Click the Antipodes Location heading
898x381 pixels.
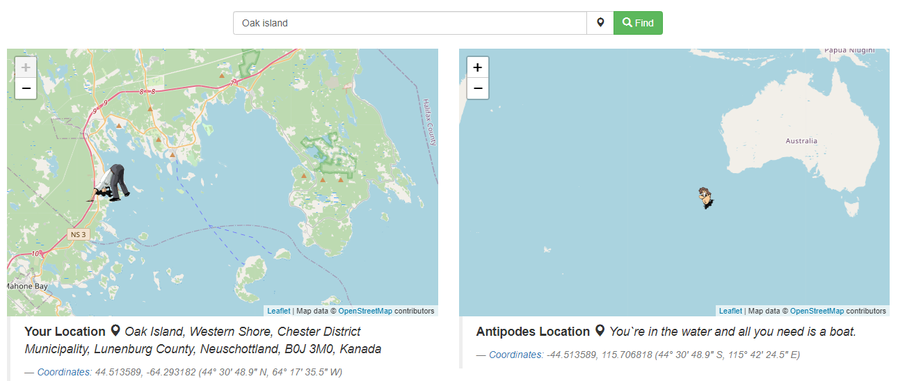pos(533,332)
